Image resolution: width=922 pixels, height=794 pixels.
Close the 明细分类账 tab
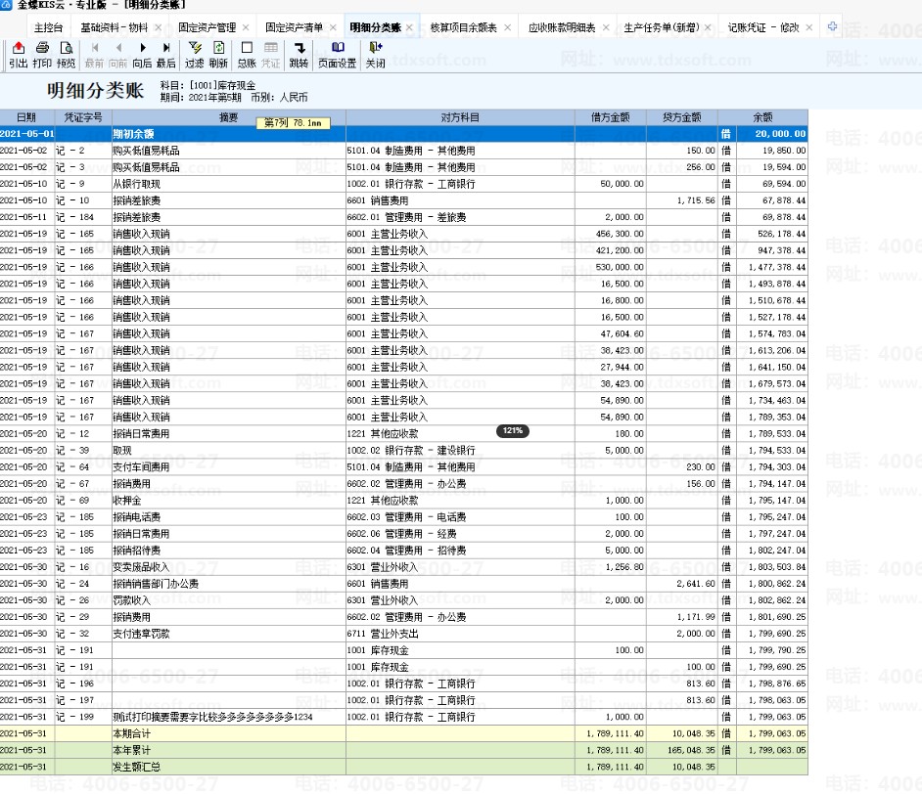(409, 27)
